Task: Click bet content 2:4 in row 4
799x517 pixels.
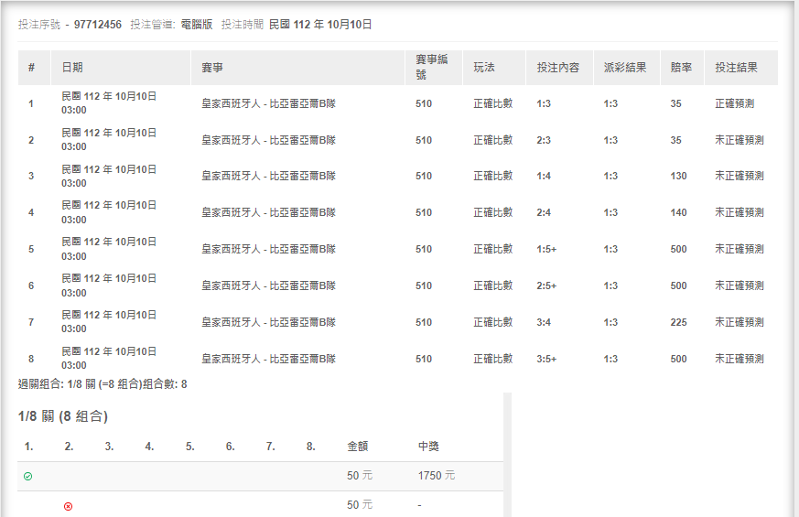Action: (544, 212)
